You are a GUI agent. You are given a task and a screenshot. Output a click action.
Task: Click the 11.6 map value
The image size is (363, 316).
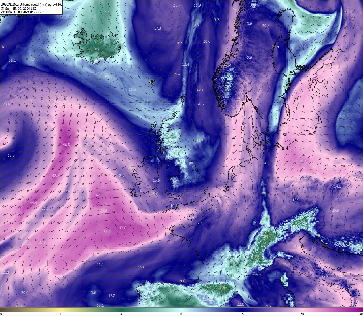coord(132,89)
